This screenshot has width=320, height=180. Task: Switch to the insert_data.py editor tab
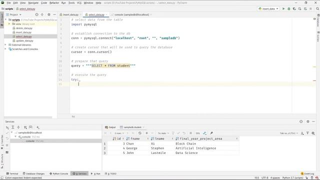coord(70,14)
